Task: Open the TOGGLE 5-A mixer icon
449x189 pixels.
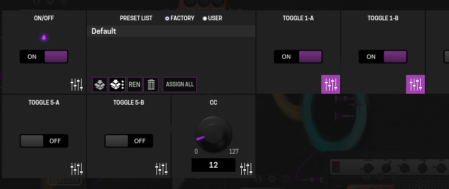Action: point(76,169)
